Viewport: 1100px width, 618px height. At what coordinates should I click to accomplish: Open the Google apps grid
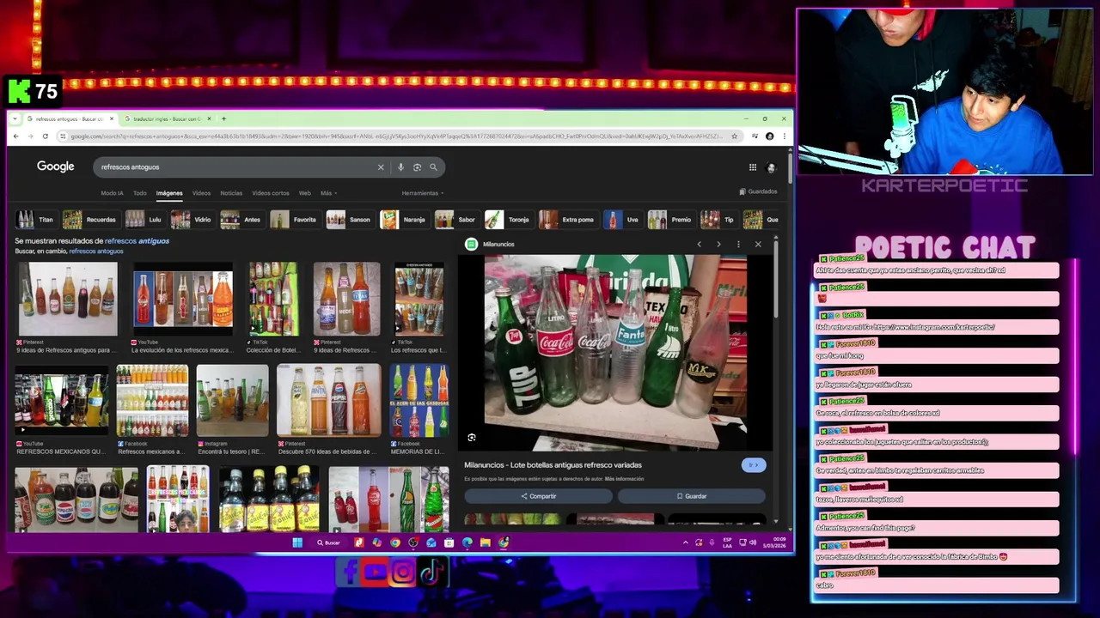pyautogui.click(x=752, y=167)
